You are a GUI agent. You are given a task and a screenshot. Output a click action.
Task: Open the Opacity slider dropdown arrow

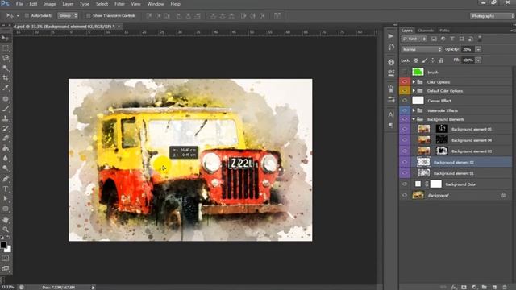478,49
